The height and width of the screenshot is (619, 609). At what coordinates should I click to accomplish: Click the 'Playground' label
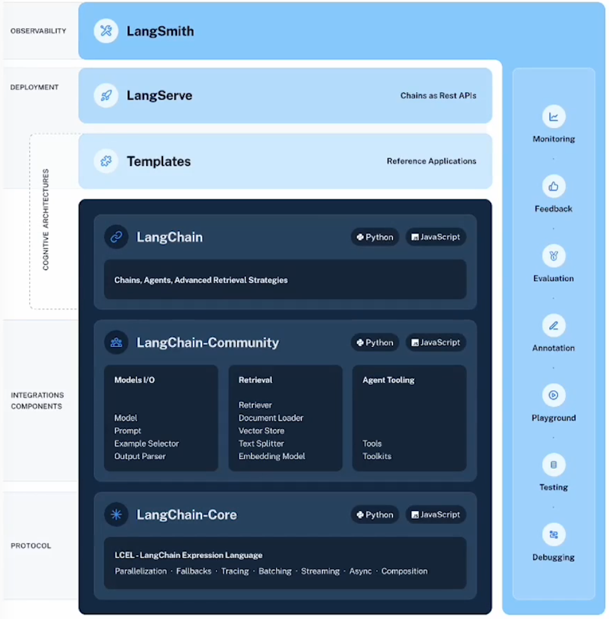click(x=554, y=418)
